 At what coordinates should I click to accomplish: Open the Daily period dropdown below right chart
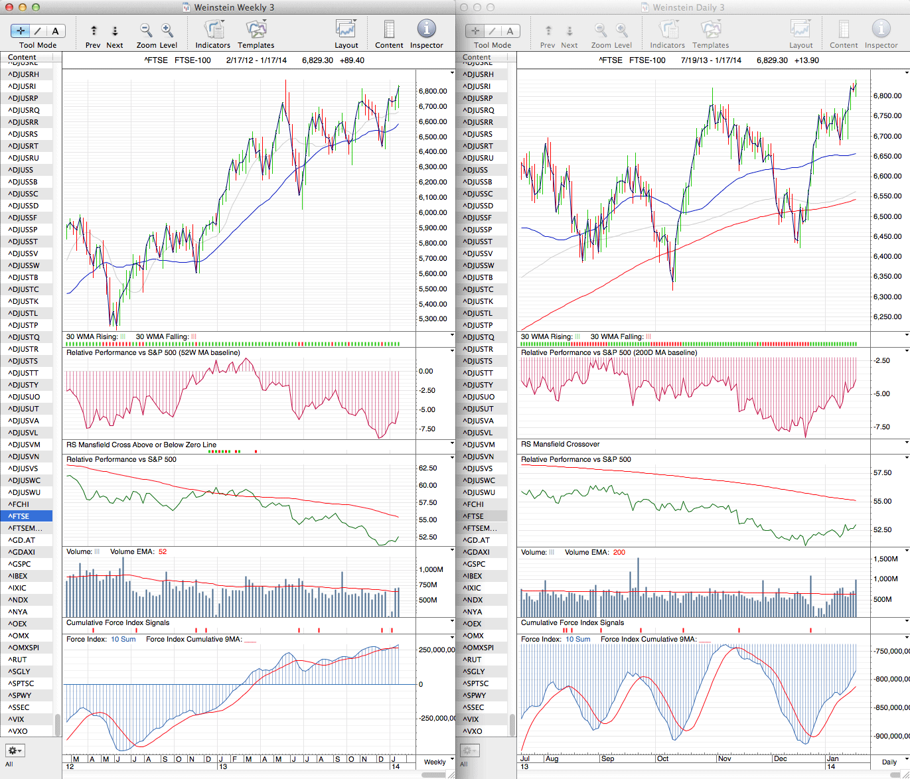coord(893,762)
